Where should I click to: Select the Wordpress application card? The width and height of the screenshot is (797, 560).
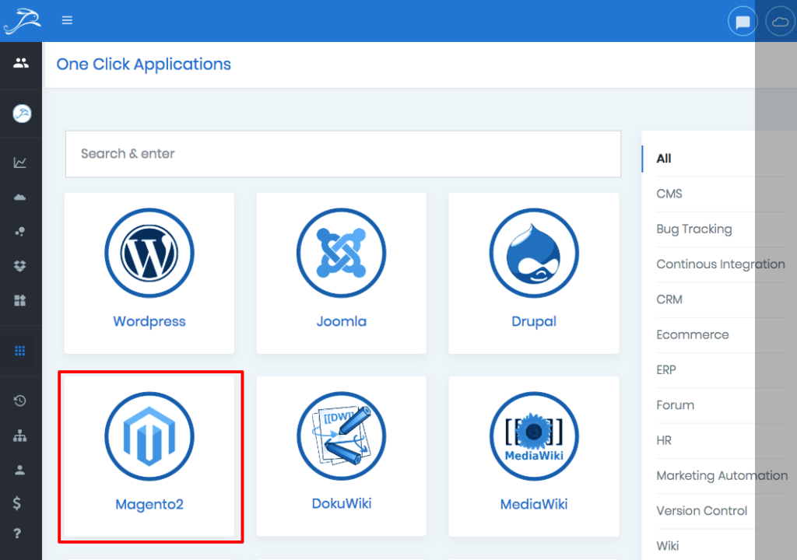click(149, 272)
